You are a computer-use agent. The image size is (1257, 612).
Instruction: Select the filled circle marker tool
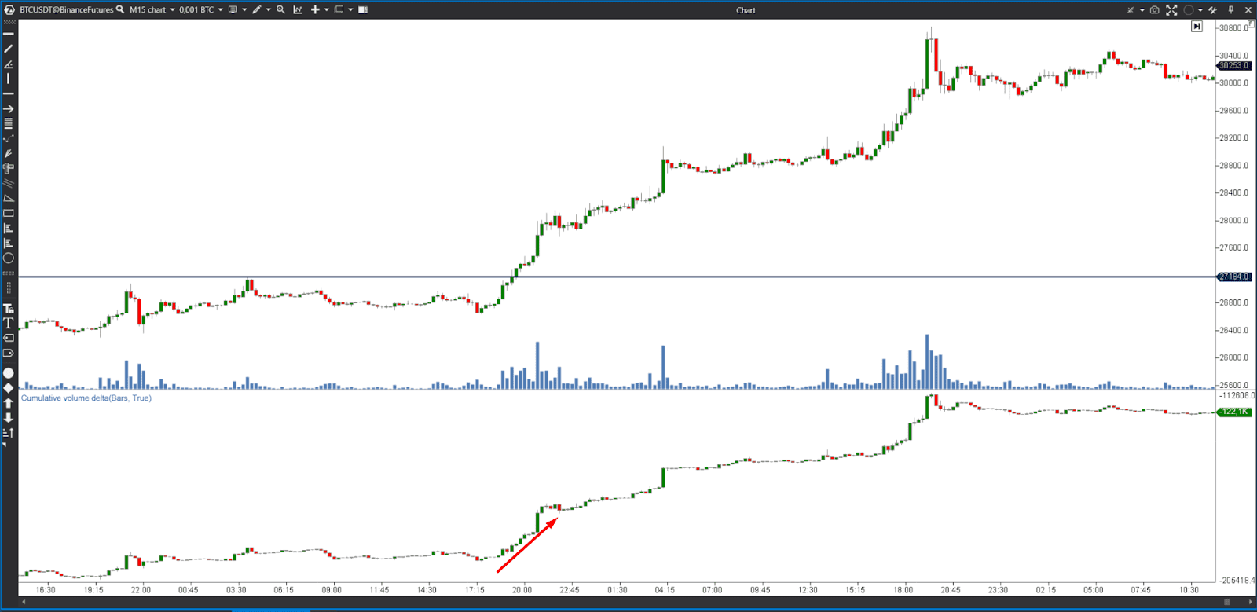(9, 373)
